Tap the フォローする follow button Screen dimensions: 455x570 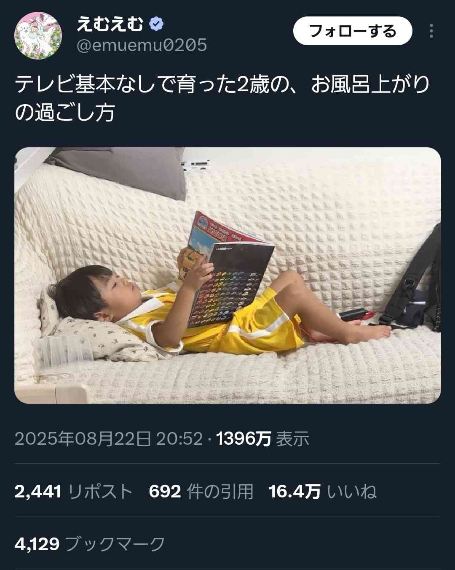[x=352, y=31]
